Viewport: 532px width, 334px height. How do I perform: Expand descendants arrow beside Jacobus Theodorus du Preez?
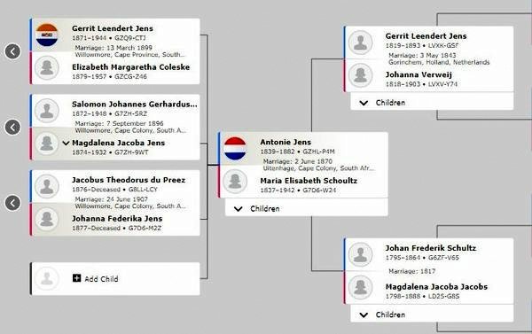[x=13, y=203]
